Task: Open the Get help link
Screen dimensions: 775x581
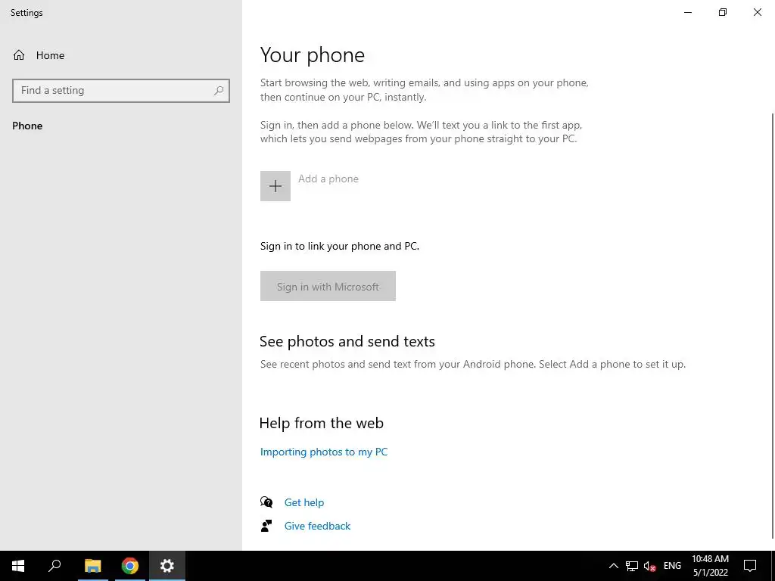Action: click(304, 502)
